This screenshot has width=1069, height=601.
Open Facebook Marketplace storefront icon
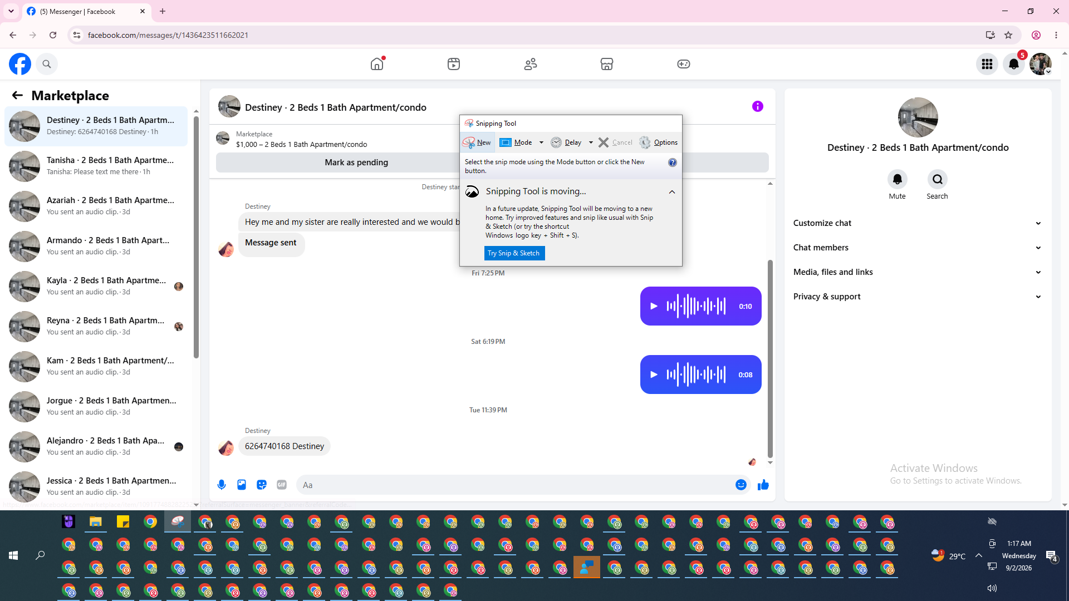(x=607, y=64)
